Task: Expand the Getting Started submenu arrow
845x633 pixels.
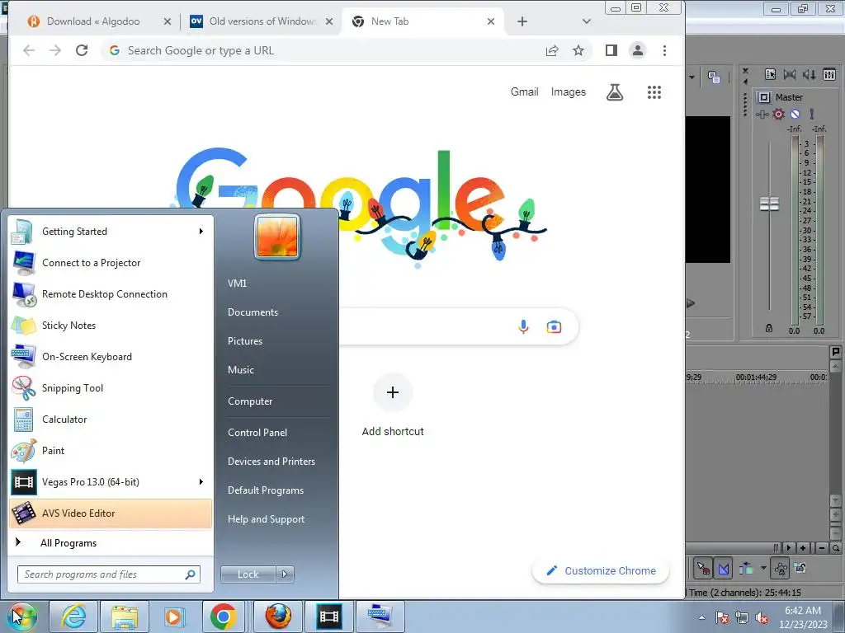Action: click(x=201, y=232)
